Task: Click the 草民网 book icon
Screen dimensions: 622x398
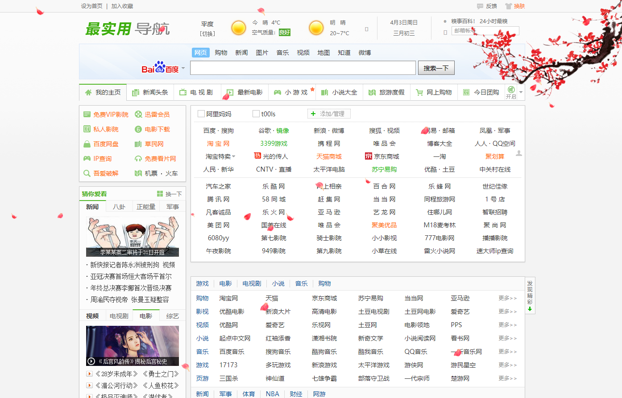Action: (x=138, y=144)
